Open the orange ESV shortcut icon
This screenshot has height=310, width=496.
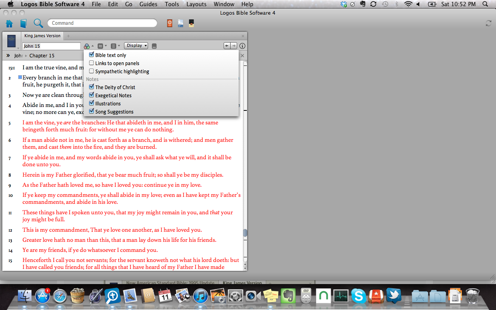(170, 23)
